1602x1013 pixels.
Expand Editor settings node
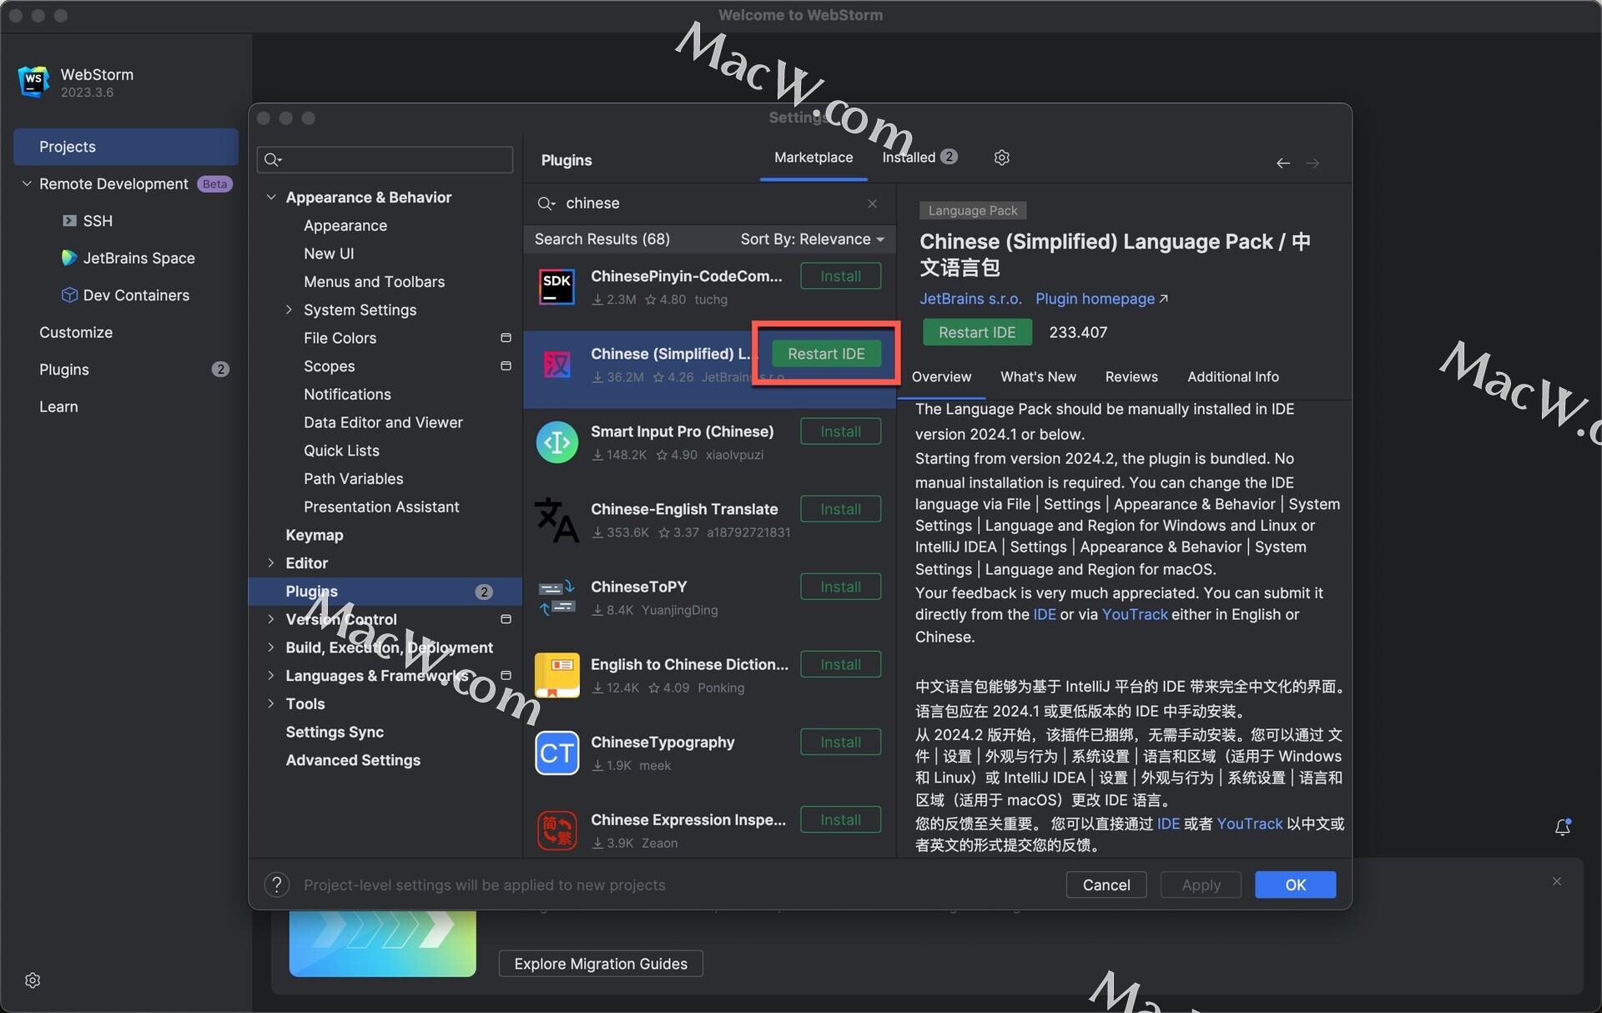[x=271, y=563]
